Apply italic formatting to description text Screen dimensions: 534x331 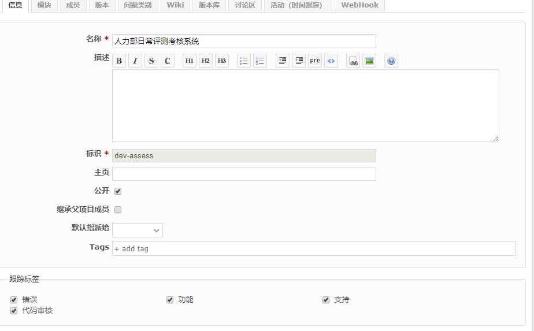[135, 61]
